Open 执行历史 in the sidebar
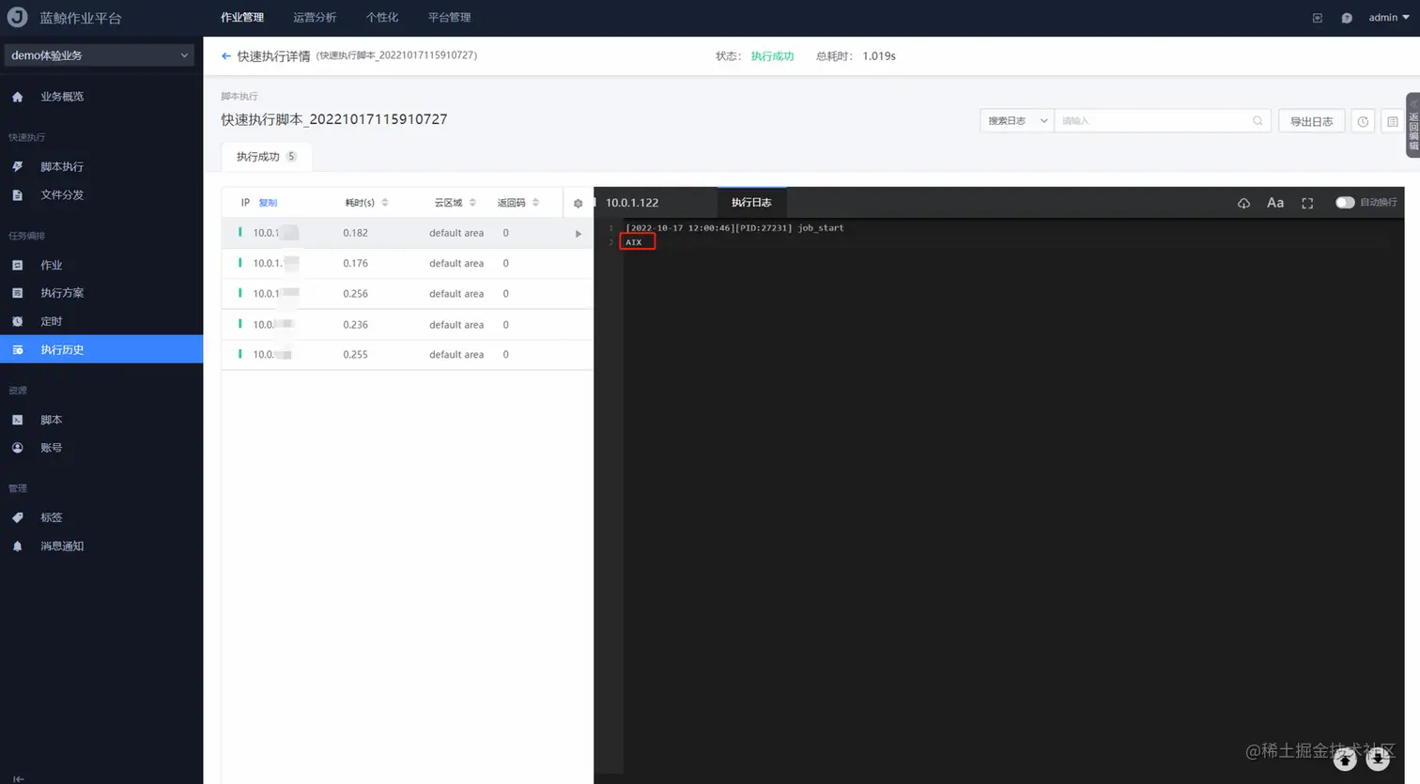 (101, 349)
